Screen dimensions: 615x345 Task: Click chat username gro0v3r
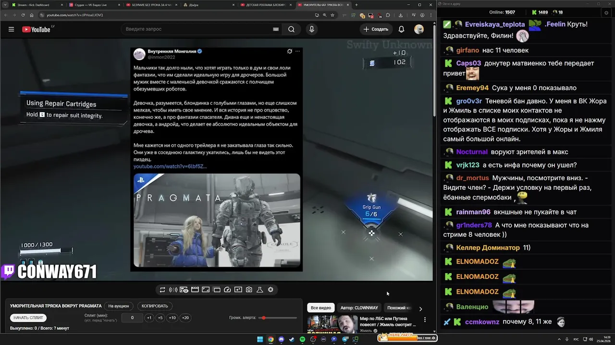(x=469, y=101)
